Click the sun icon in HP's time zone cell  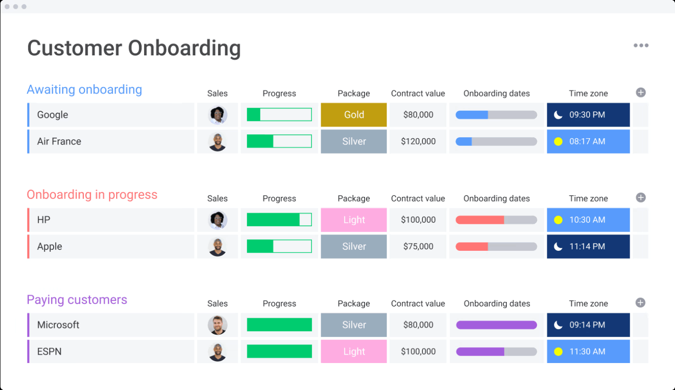click(x=558, y=220)
